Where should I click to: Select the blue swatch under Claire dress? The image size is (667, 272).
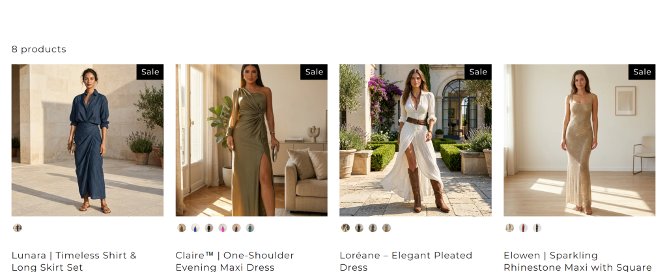click(x=195, y=228)
